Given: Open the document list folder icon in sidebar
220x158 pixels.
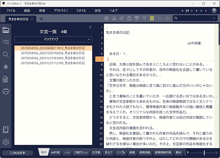Looking at the screenshot, I should coord(5,30).
